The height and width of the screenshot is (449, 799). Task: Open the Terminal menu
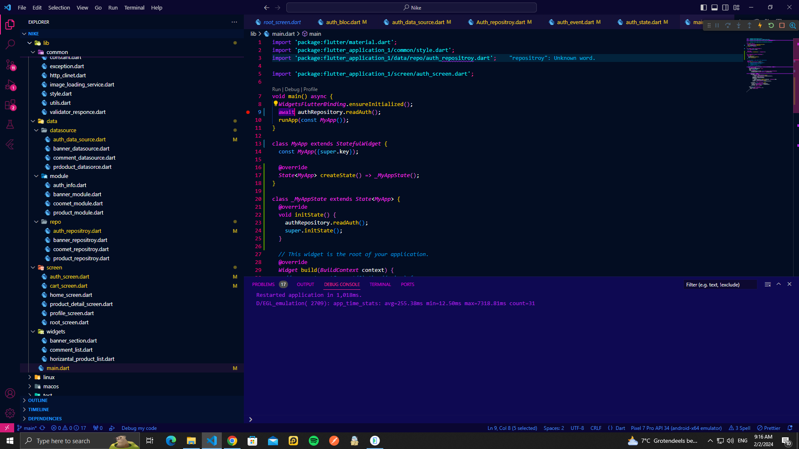pyautogui.click(x=134, y=7)
